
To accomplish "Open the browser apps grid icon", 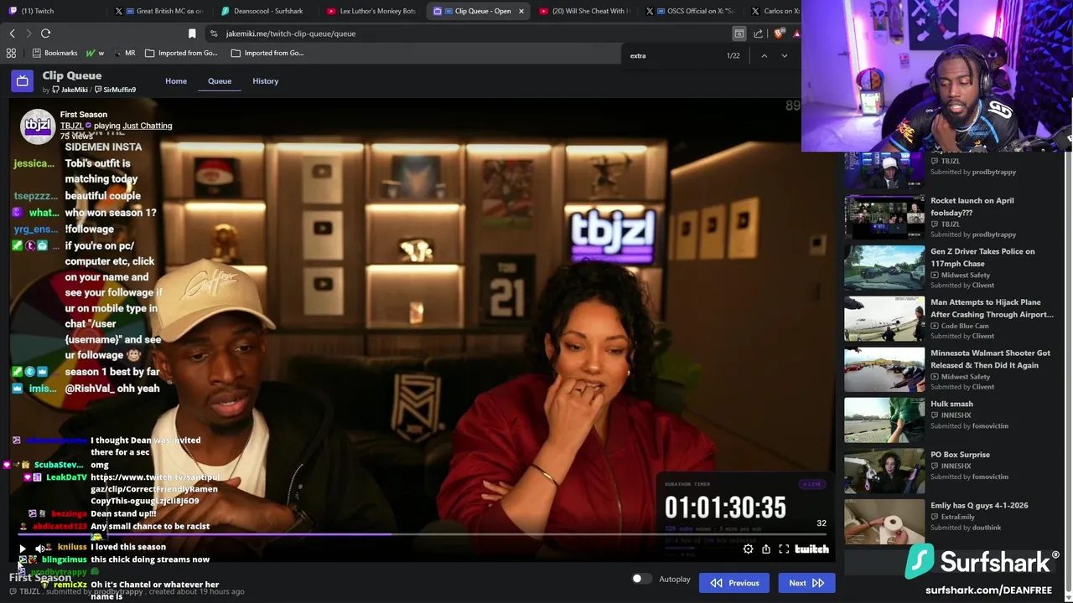I will click(x=11, y=53).
